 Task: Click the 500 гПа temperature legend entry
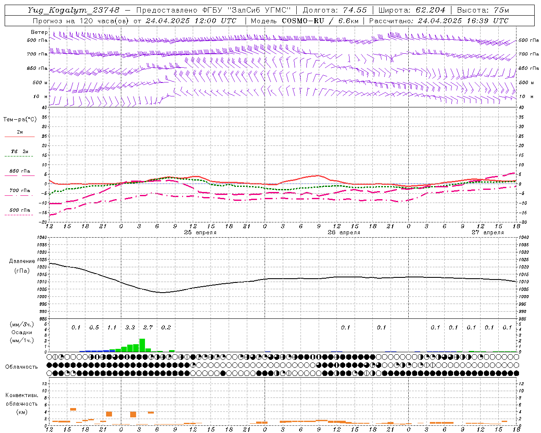point(20,210)
